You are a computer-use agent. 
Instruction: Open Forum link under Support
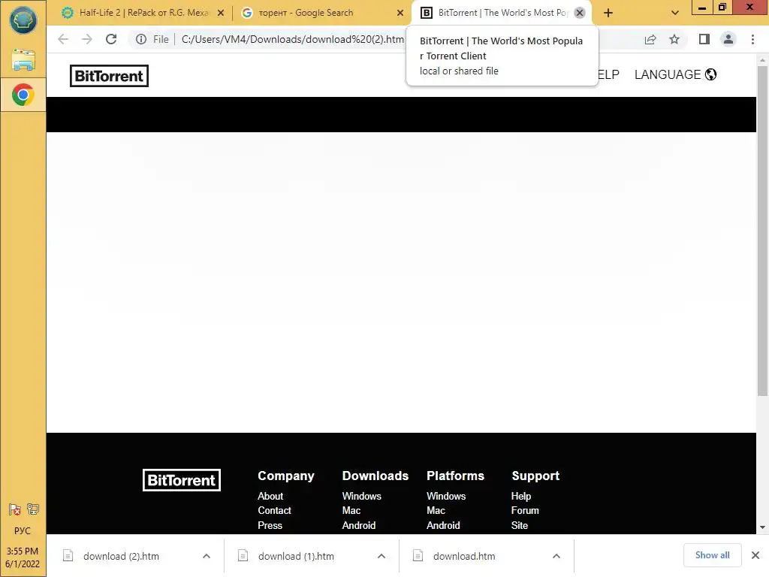point(525,510)
